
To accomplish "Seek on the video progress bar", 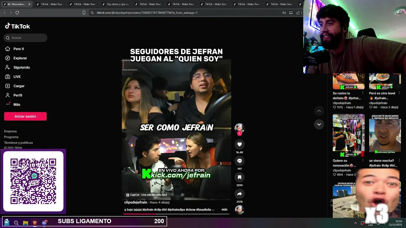I will point(176,214).
